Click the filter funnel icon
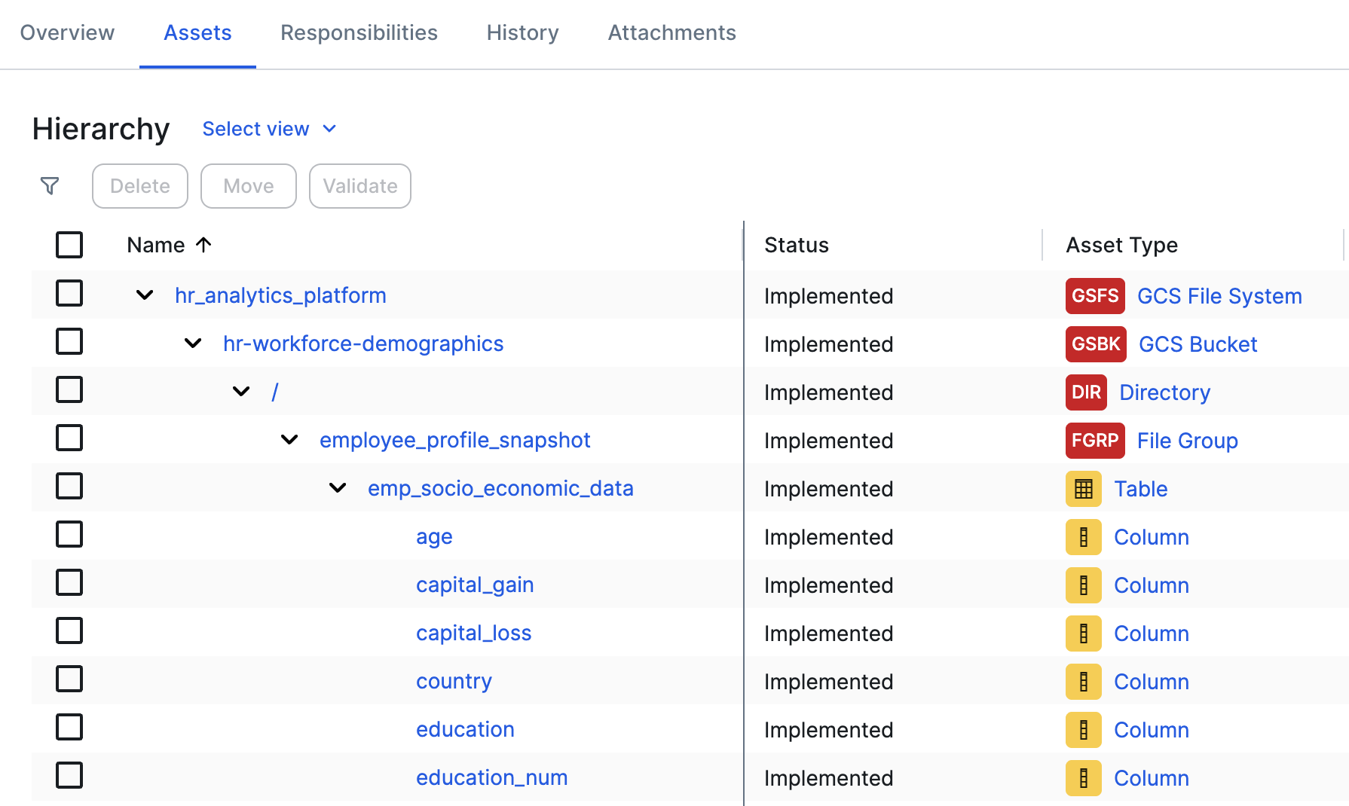 50,186
